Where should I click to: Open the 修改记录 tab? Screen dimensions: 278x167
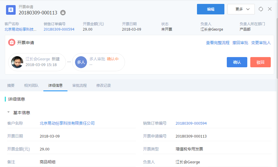[104, 86]
